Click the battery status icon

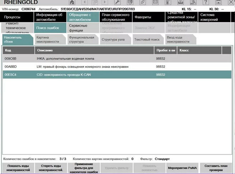point(168,2)
